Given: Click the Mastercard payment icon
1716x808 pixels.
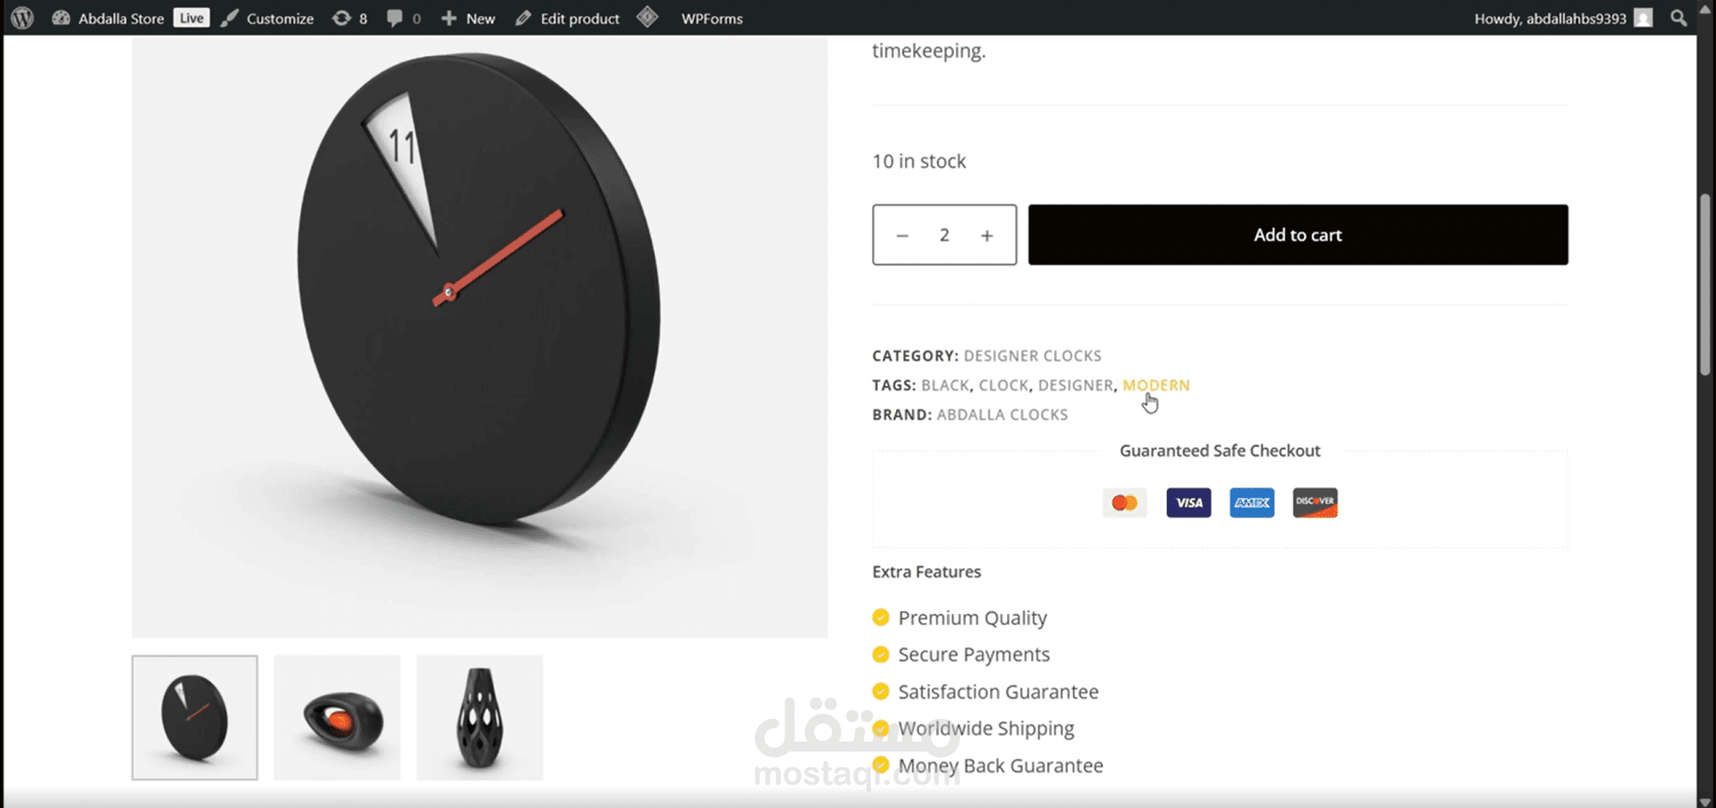Looking at the screenshot, I should (x=1125, y=502).
